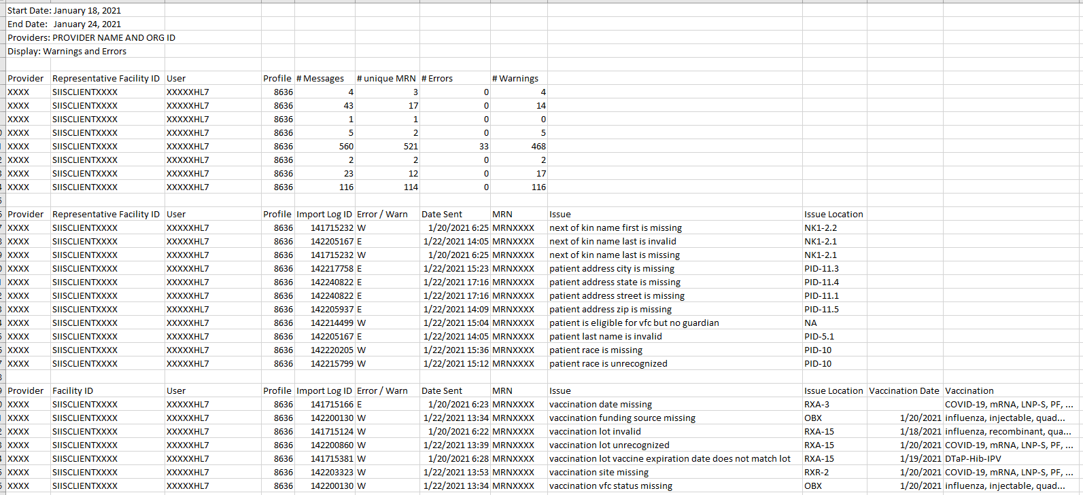Select import log ID 142205937
Screen dimensions: 1083x495
click(325, 310)
